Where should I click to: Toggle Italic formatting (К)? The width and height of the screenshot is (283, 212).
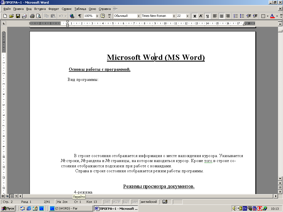pyautogui.click(x=201, y=16)
